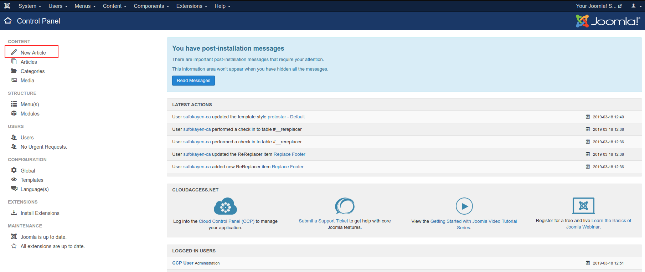The width and height of the screenshot is (645, 272).
Task: Click the 'LATEST ACTIONS' heading
Action: [192, 105]
